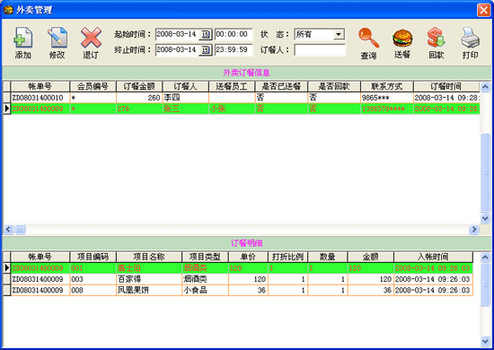Expand the 状态 dropdown showing 所有

click(x=339, y=34)
